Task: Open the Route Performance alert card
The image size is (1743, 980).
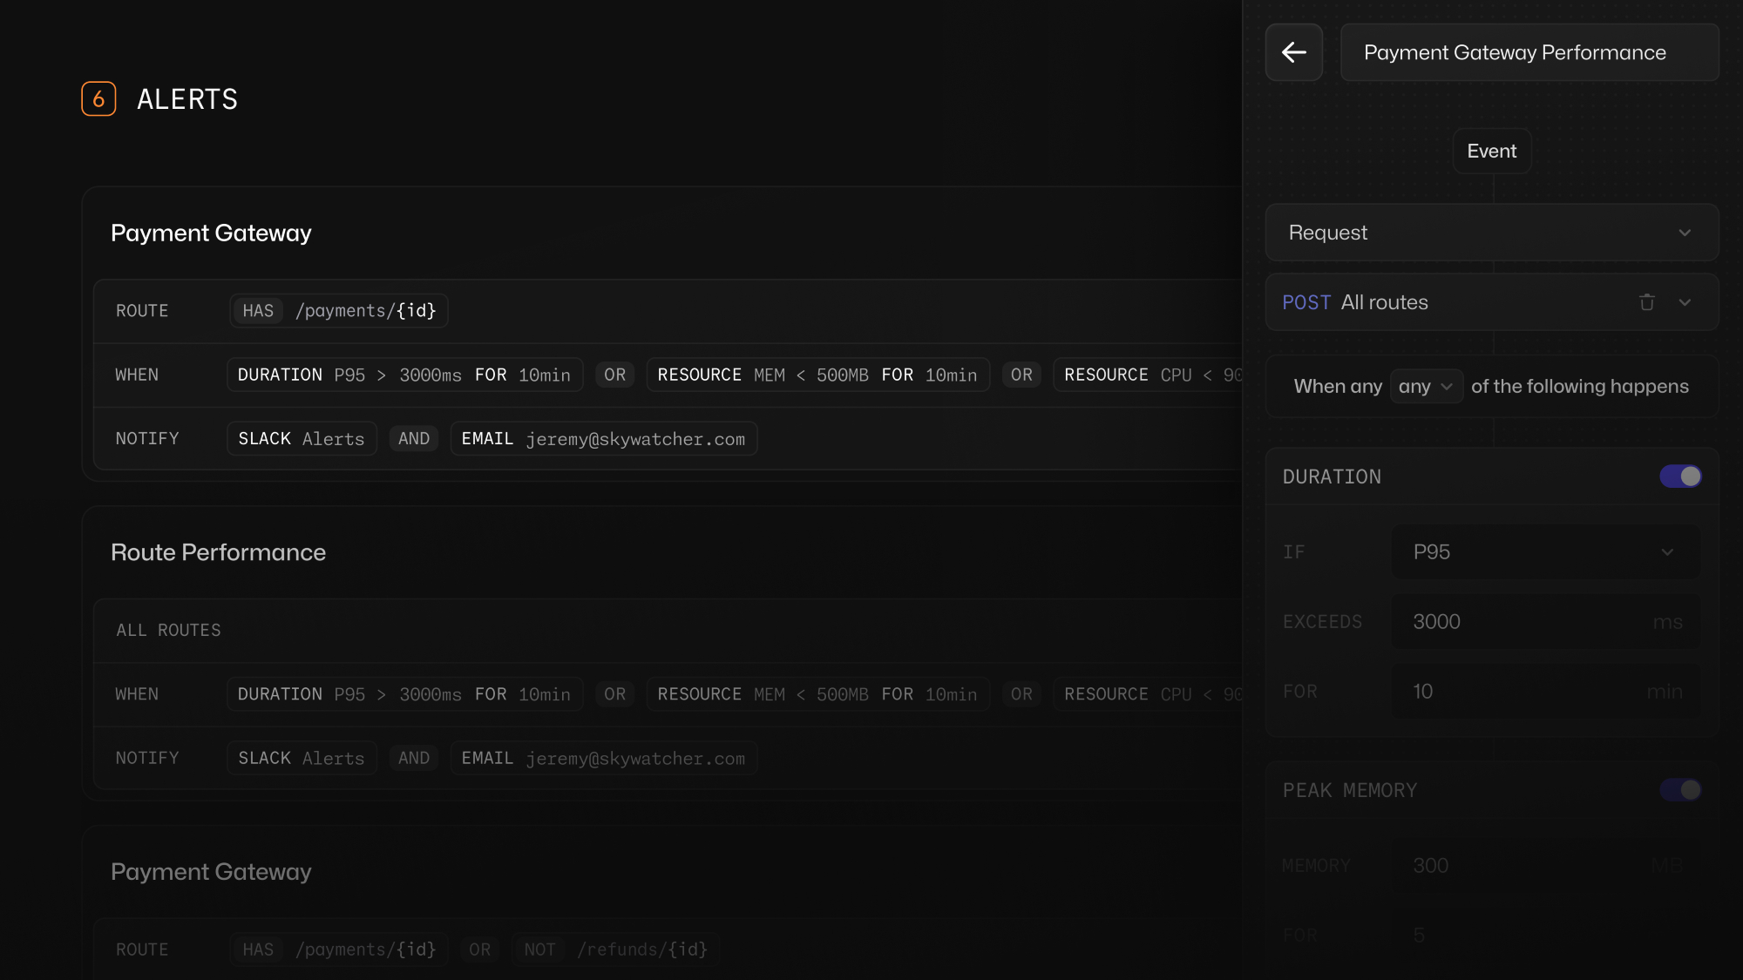Action: point(218,552)
